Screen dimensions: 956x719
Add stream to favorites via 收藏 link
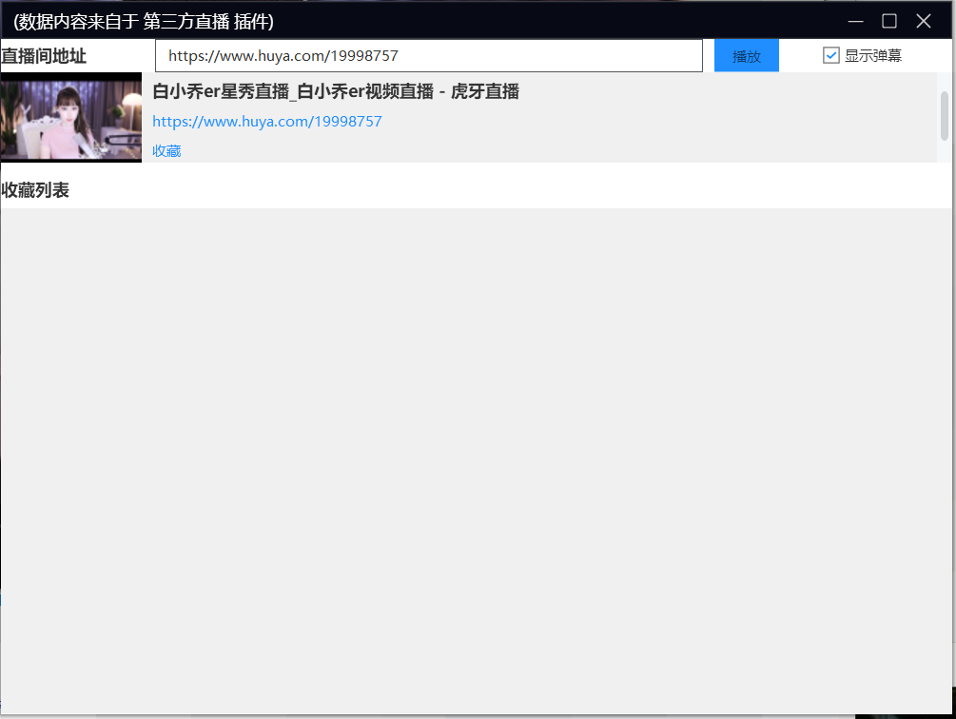(x=166, y=150)
